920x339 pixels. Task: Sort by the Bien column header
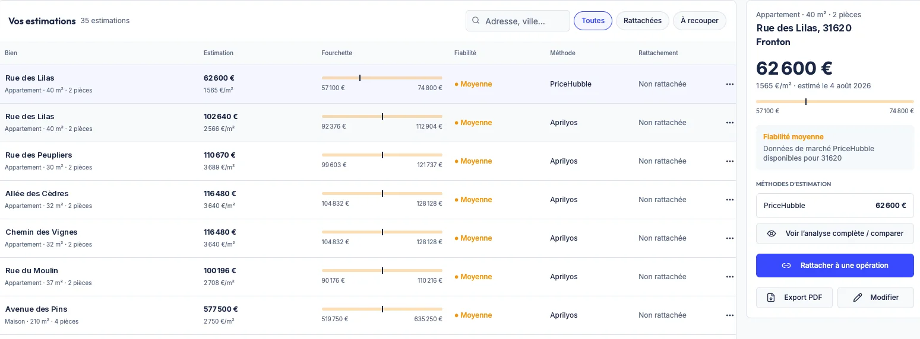point(11,53)
